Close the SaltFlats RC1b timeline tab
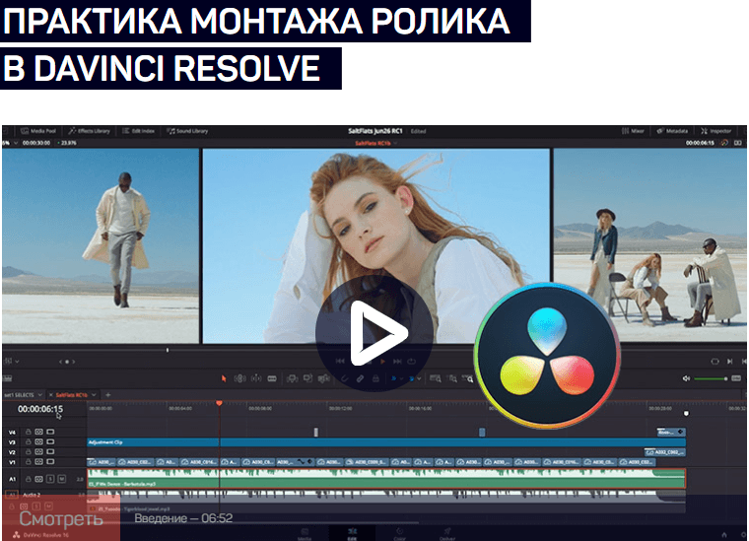The height and width of the screenshot is (541, 749). click(51, 395)
